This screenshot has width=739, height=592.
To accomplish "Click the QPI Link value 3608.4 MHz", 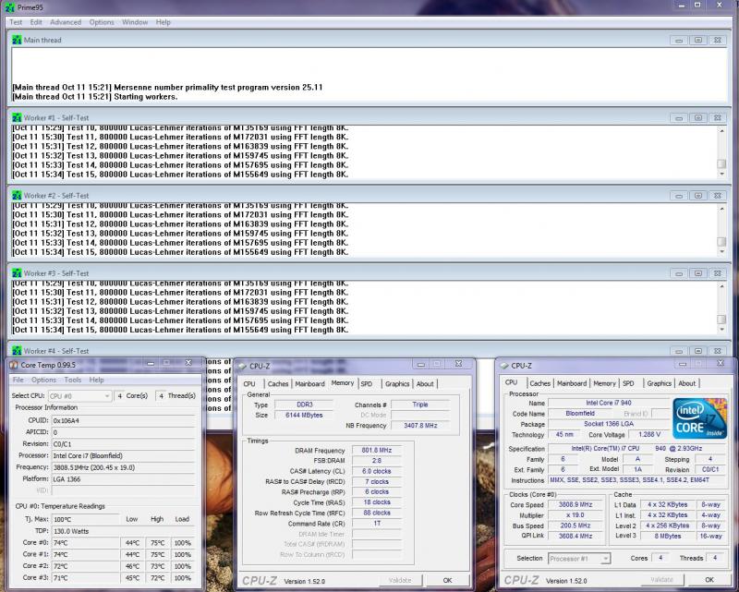I will [575, 536].
